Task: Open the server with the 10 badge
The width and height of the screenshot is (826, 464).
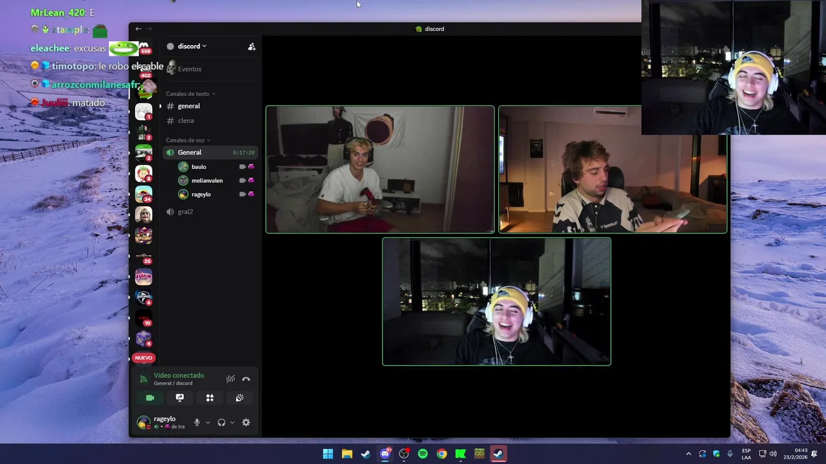Action: pos(143,318)
